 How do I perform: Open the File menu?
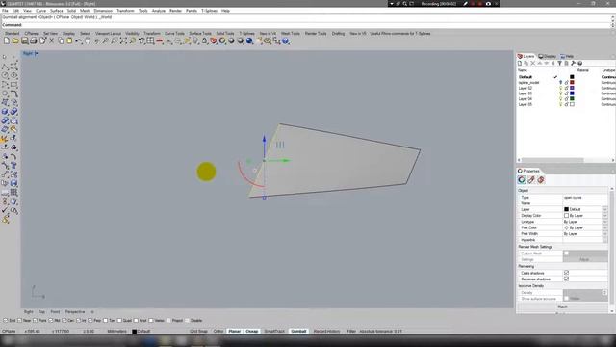5,11
